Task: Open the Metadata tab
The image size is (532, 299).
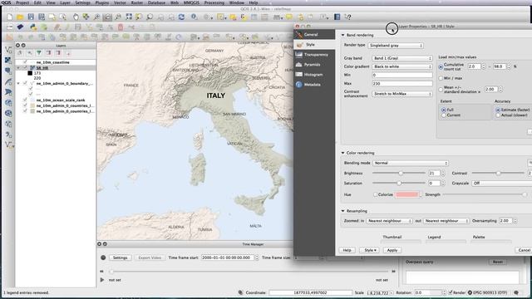Action: [x=314, y=85]
